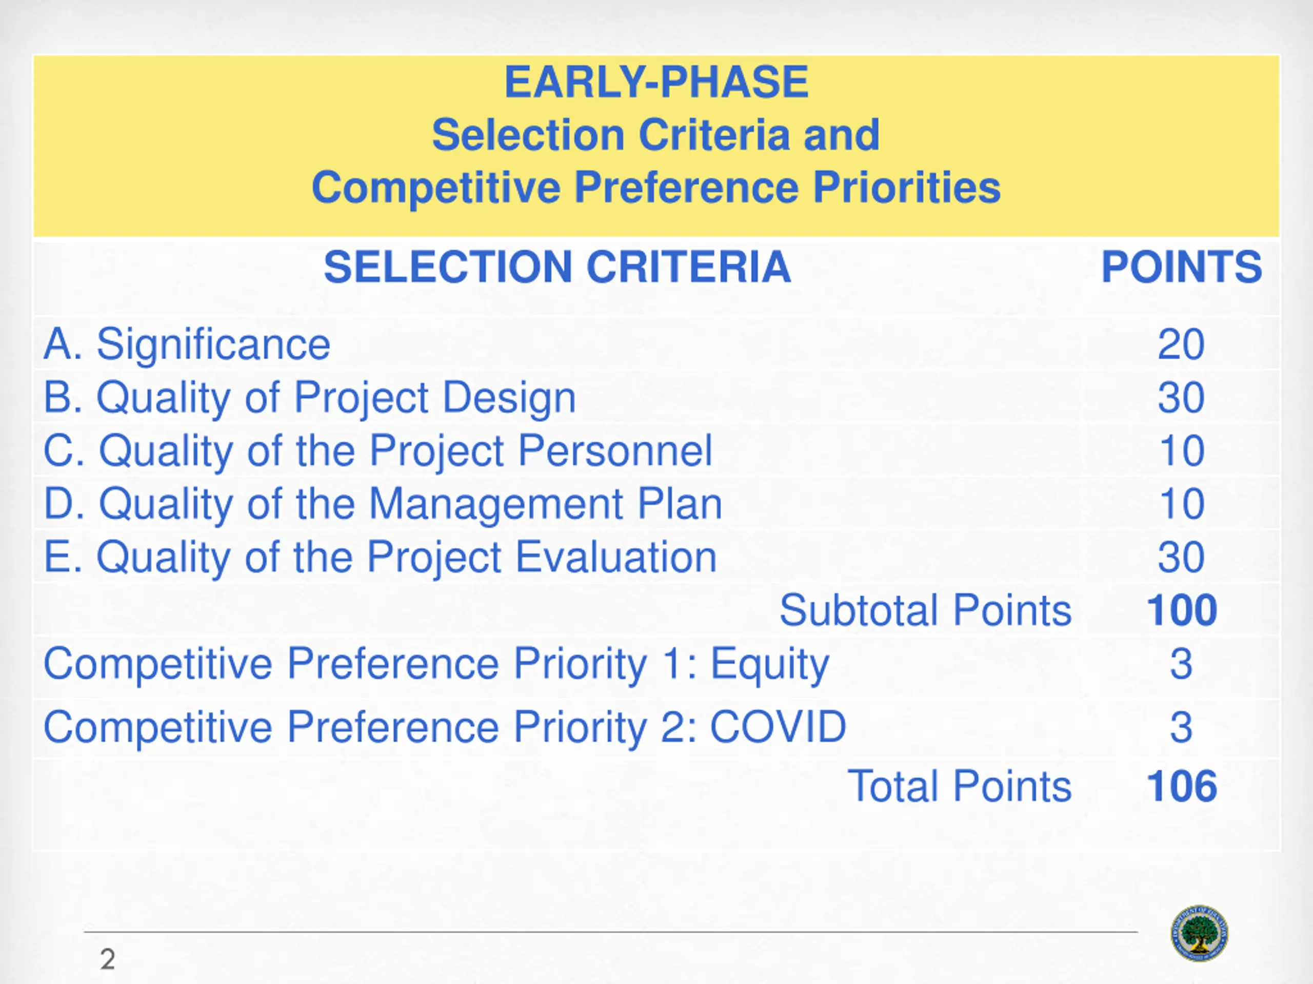1313x984 pixels.
Task: Select the POINTS column header
Action: (1181, 267)
